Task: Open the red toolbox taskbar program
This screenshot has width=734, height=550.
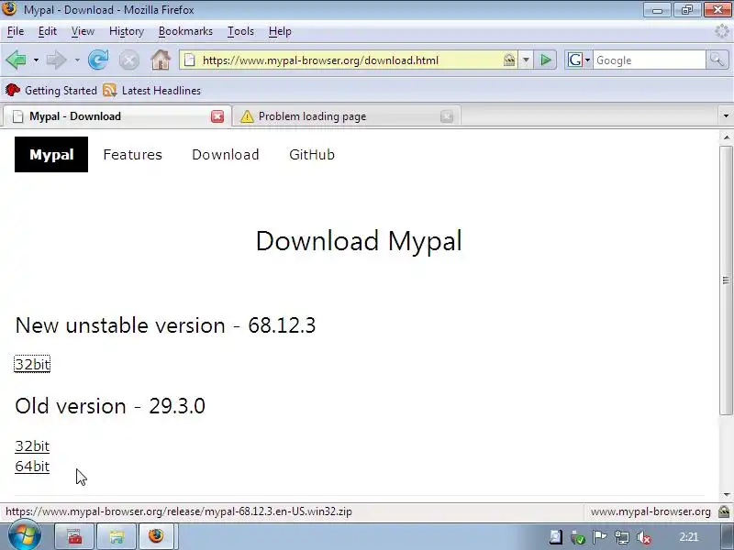Action: point(74,536)
